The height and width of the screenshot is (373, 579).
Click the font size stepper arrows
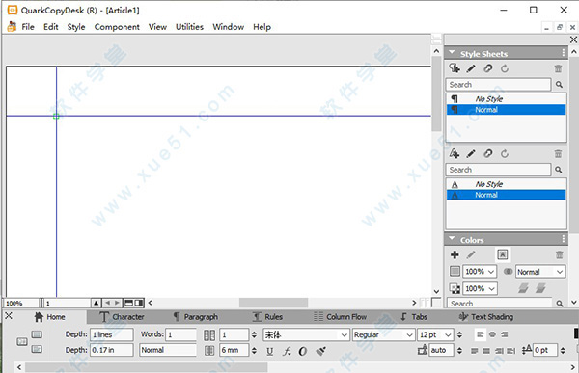point(459,334)
